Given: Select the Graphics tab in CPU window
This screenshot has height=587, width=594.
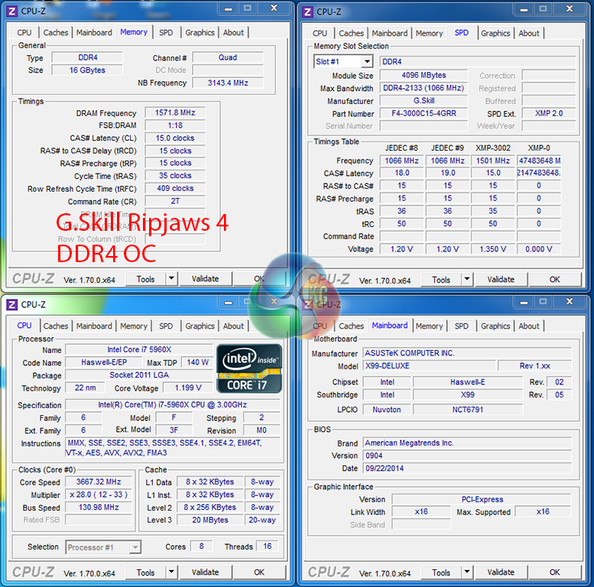Looking at the screenshot, I should click(x=200, y=326).
